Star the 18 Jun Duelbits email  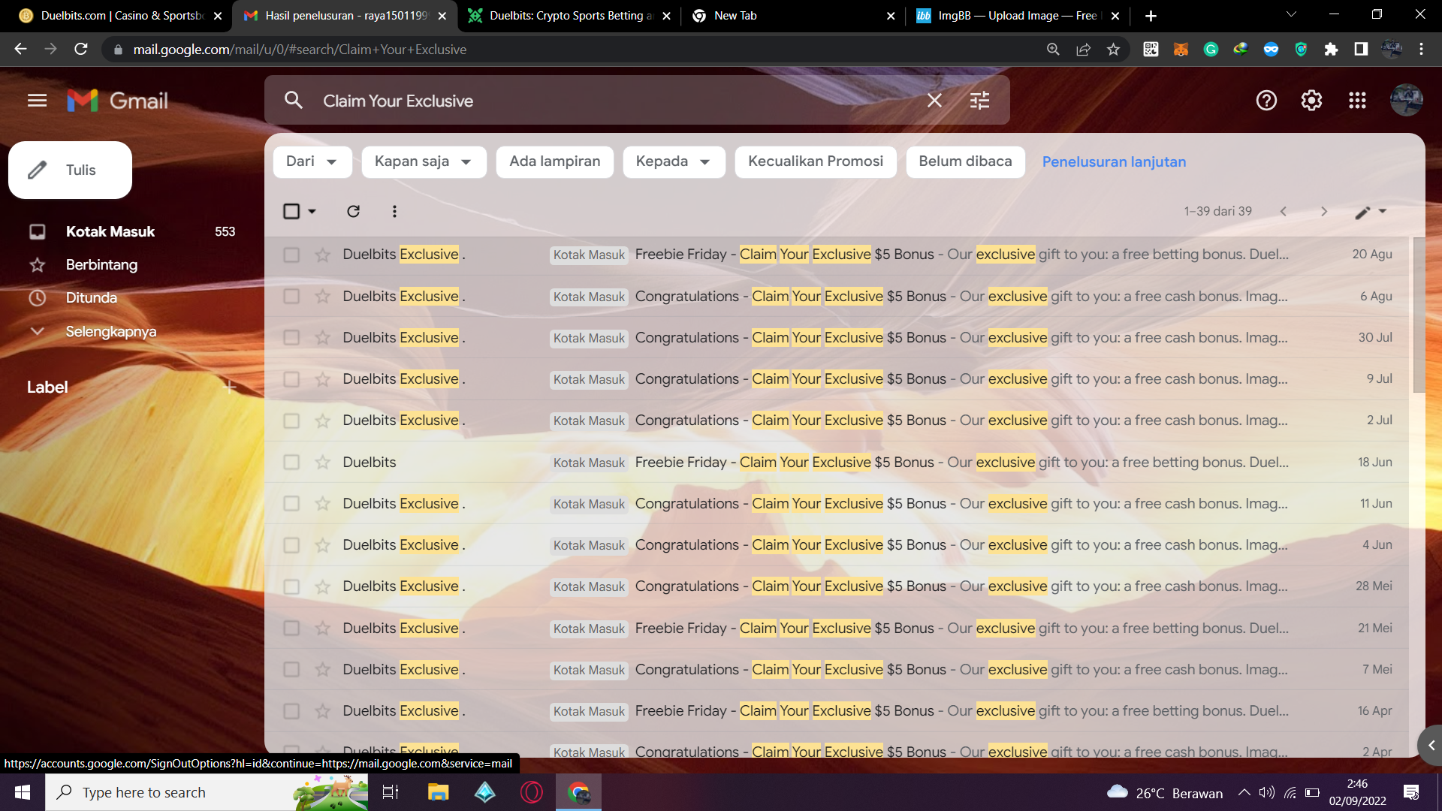pos(323,463)
